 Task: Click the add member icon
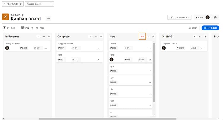tap(215, 17)
